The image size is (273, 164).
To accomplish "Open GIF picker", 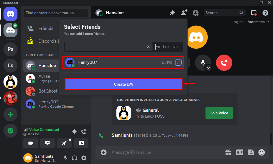I will click(240, 152).
